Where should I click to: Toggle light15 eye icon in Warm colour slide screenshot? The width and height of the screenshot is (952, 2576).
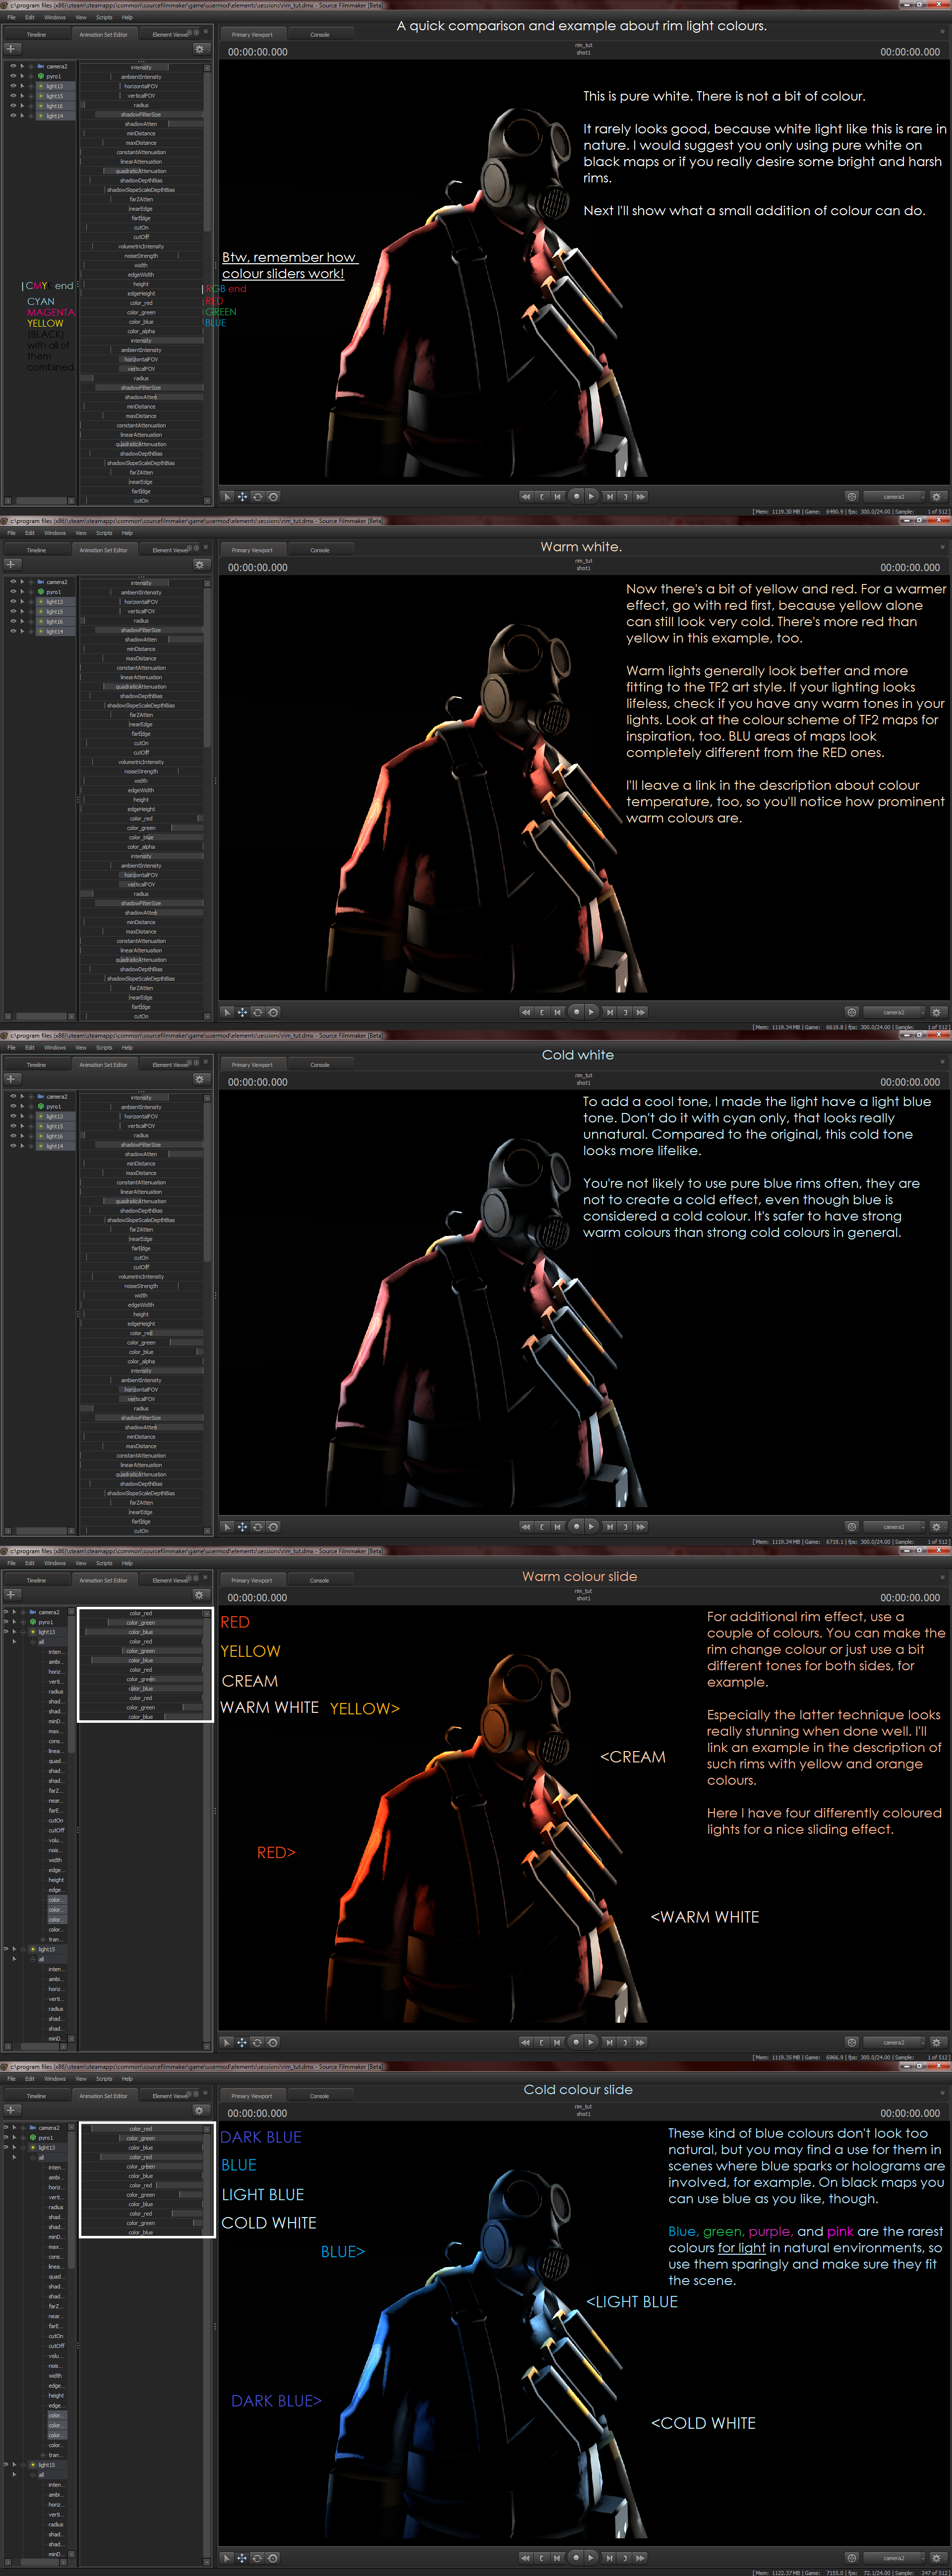(6, 1949)
